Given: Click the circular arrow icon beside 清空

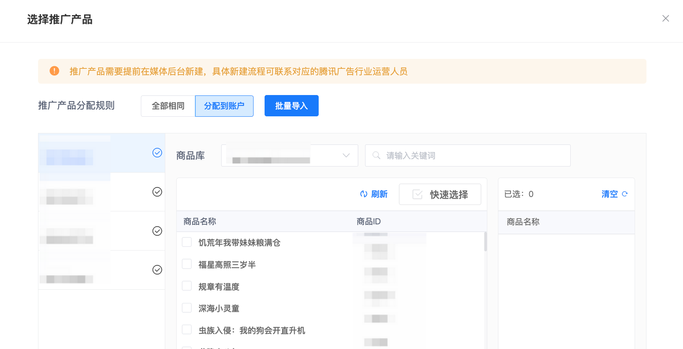Looking at the screenshot, I should [x=625, y=194].
